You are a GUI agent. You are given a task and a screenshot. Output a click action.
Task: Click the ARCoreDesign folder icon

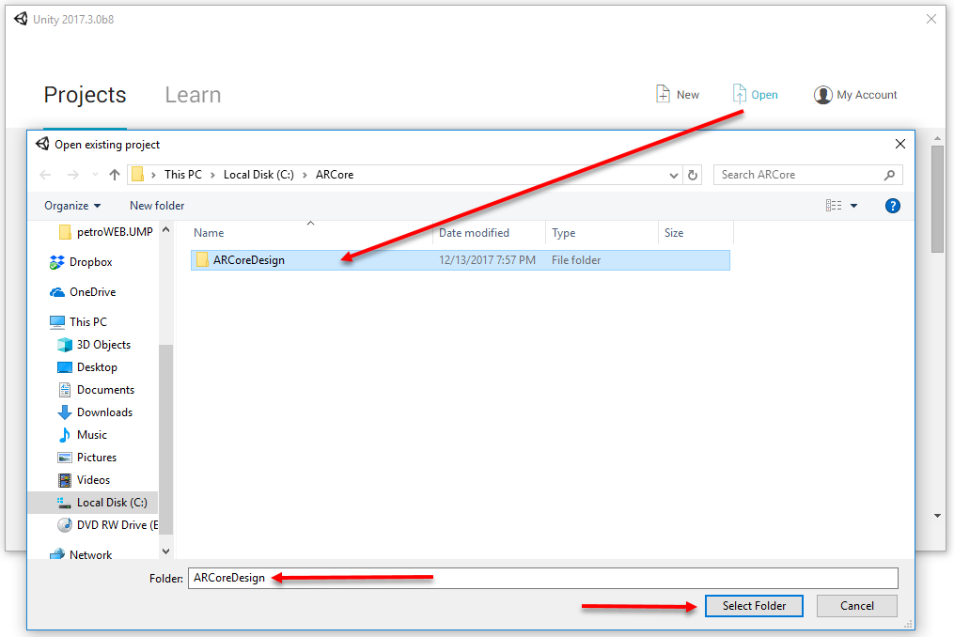pyautogui.click(x=202, y=260)
